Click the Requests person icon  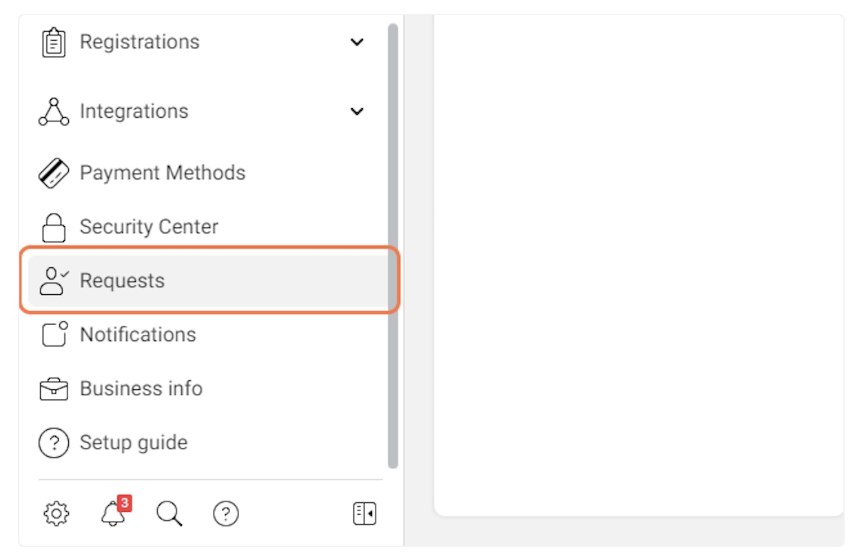click(54, 281)
